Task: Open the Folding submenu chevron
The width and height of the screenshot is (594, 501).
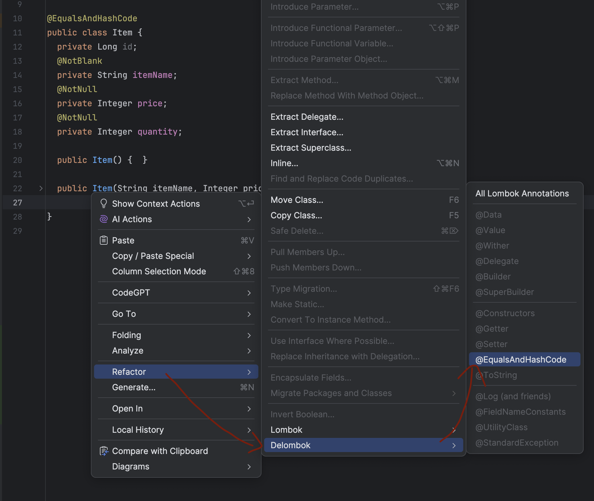Action: click(x=249, y=336)
